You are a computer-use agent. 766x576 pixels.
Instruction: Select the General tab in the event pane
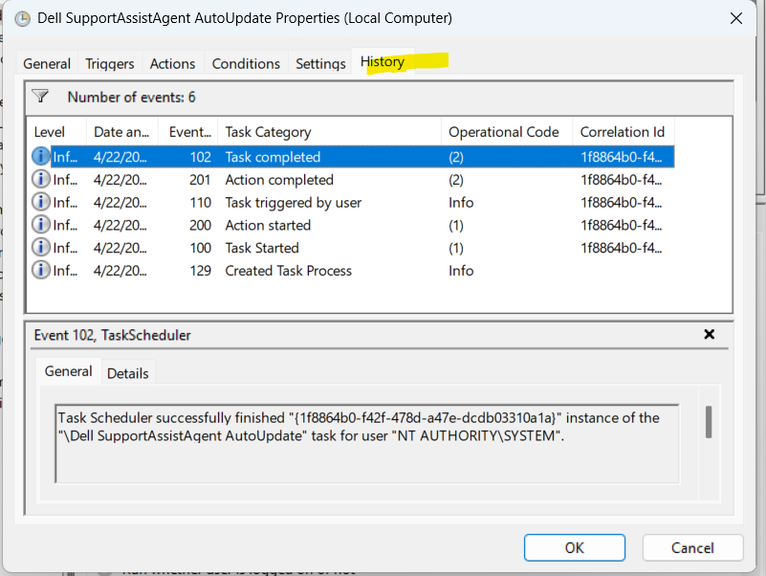pos(69,371)
